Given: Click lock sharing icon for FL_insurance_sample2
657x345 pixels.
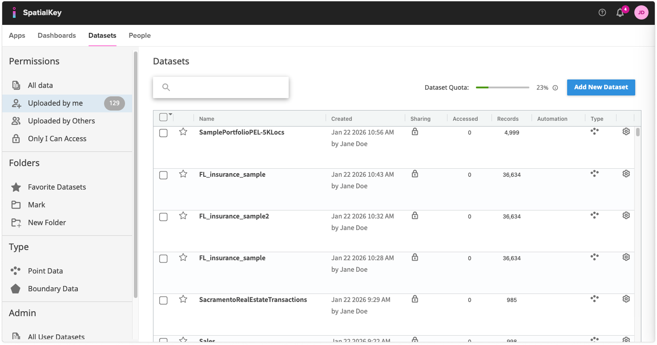Looking at the screenshot, I should pyautogui.click(x=415, y=215).
